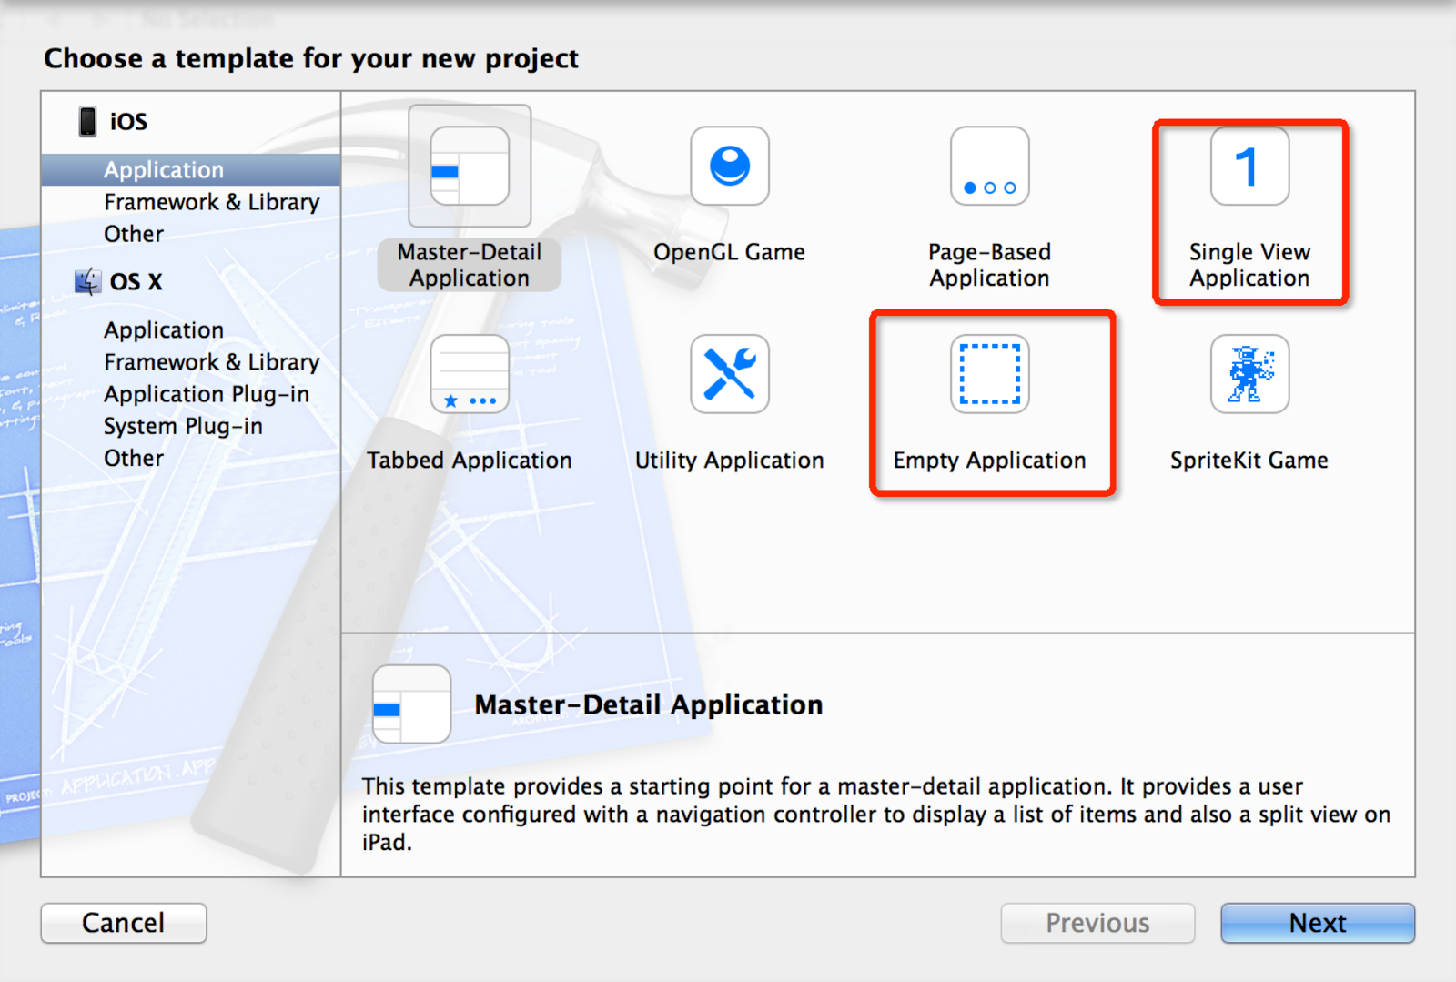Open Framework & Library under OS X
The height and width of the screenshot is (982, 1456).
pyautogui.click(x=211, y=362)
